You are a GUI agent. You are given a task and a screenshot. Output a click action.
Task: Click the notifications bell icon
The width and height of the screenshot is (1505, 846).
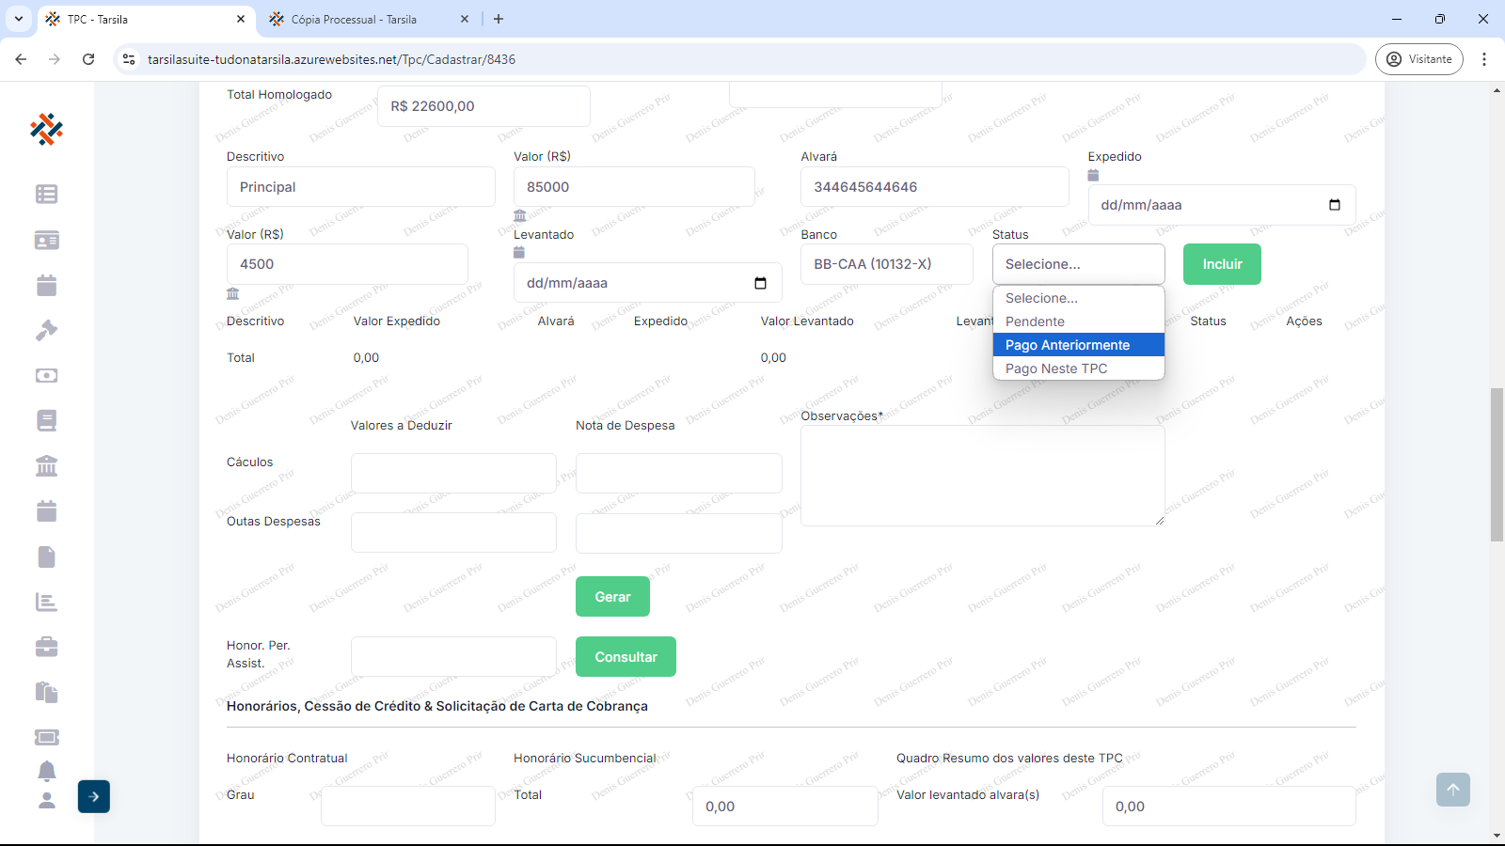coord(46,771)
